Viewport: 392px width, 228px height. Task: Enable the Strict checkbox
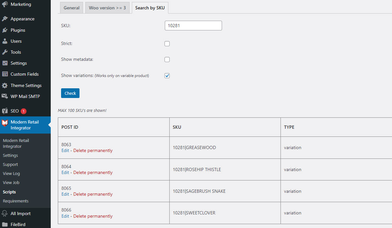tap(167, 44)
